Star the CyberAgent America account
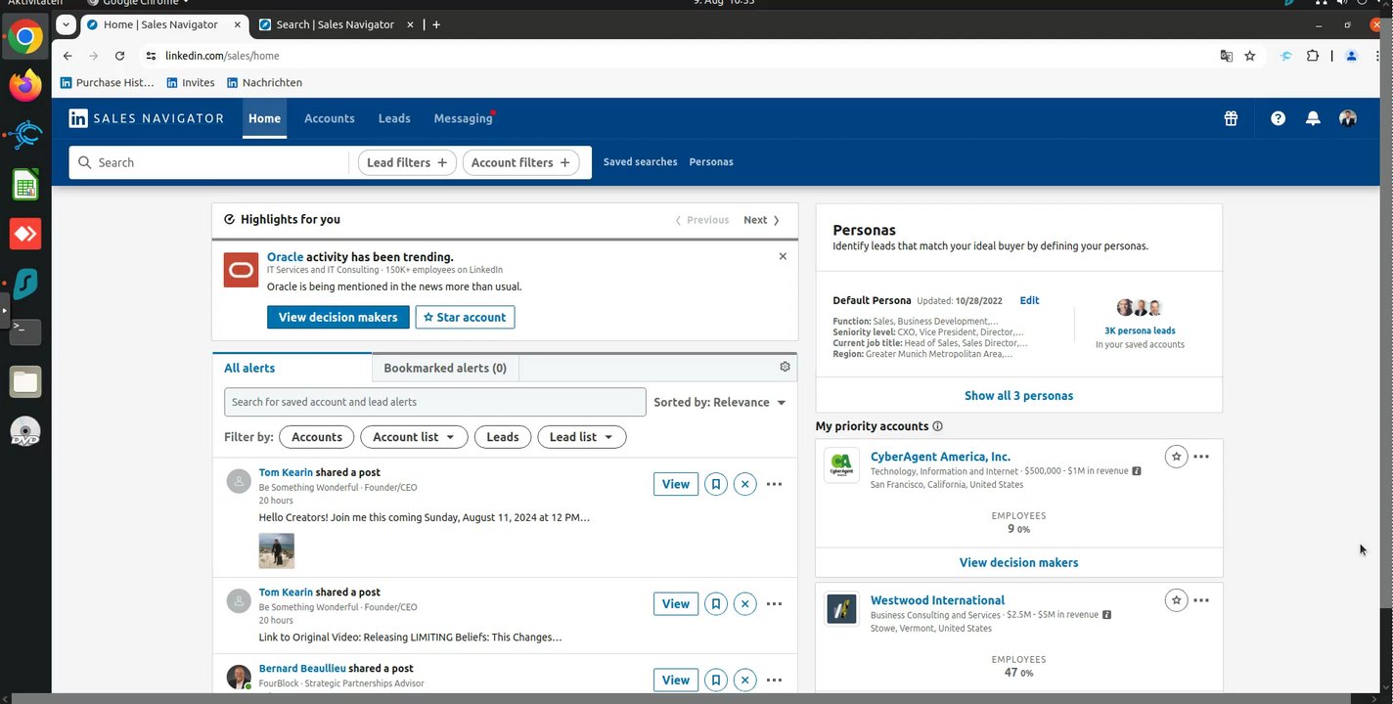The width and height of the screenshot is (1393, 704). [x=1176, y=457]
